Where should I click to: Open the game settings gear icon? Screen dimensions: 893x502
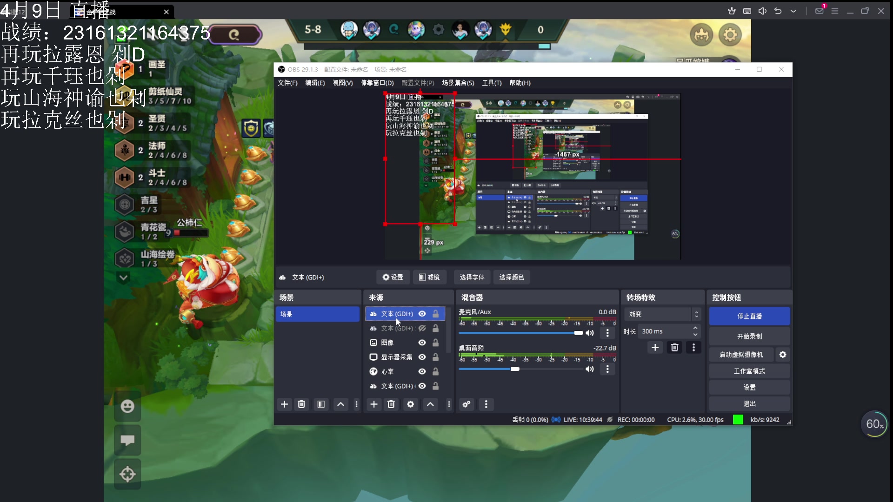[x=730, y=35]
